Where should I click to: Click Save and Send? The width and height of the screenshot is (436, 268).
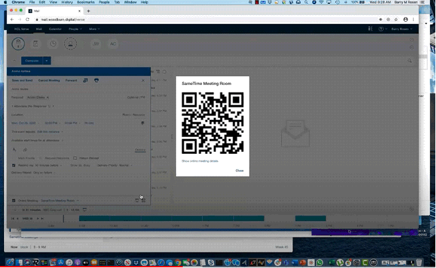22,80
